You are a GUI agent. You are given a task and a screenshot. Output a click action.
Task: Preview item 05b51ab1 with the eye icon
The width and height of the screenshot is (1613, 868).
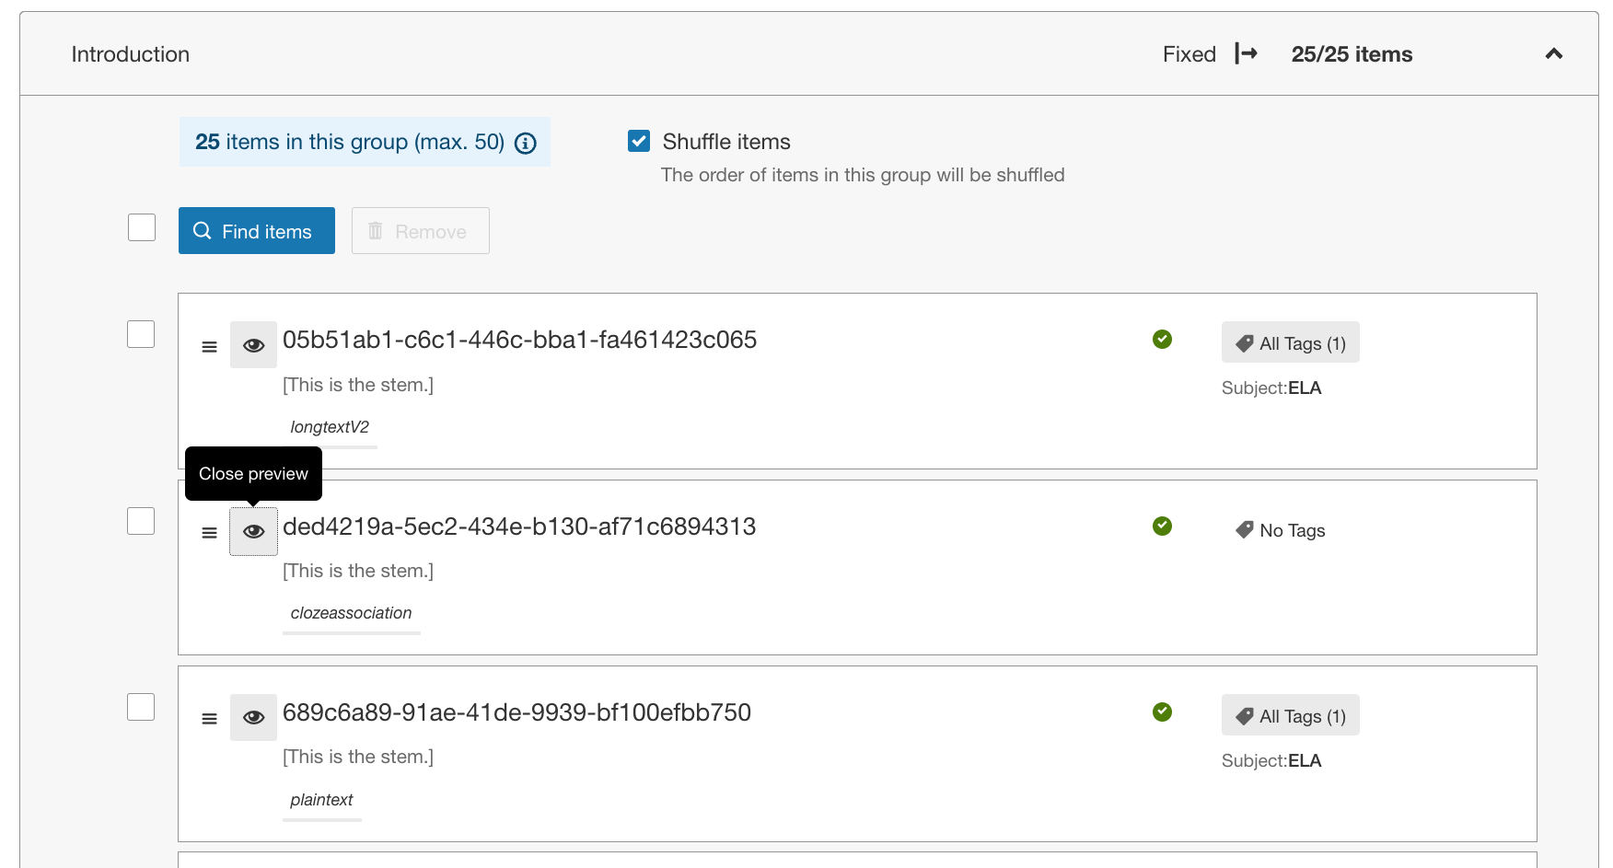coord(253,345)
